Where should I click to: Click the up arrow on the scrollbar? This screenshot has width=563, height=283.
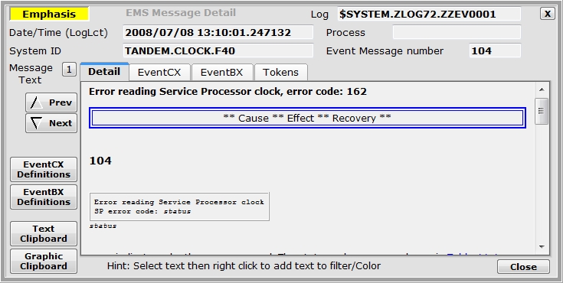542,89
